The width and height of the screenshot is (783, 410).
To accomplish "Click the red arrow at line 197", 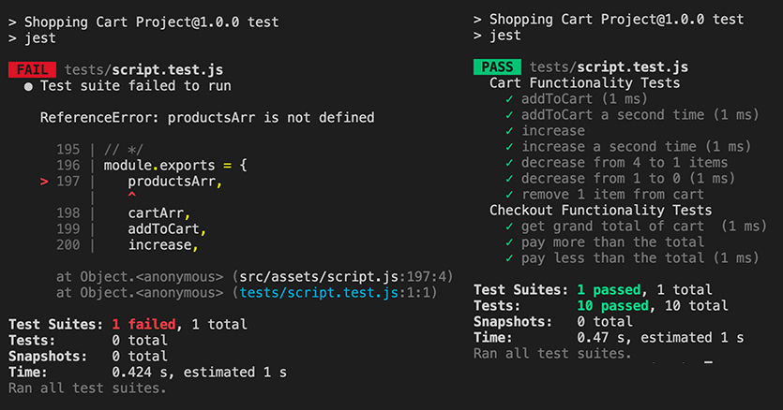I will (x=44, y=182).
